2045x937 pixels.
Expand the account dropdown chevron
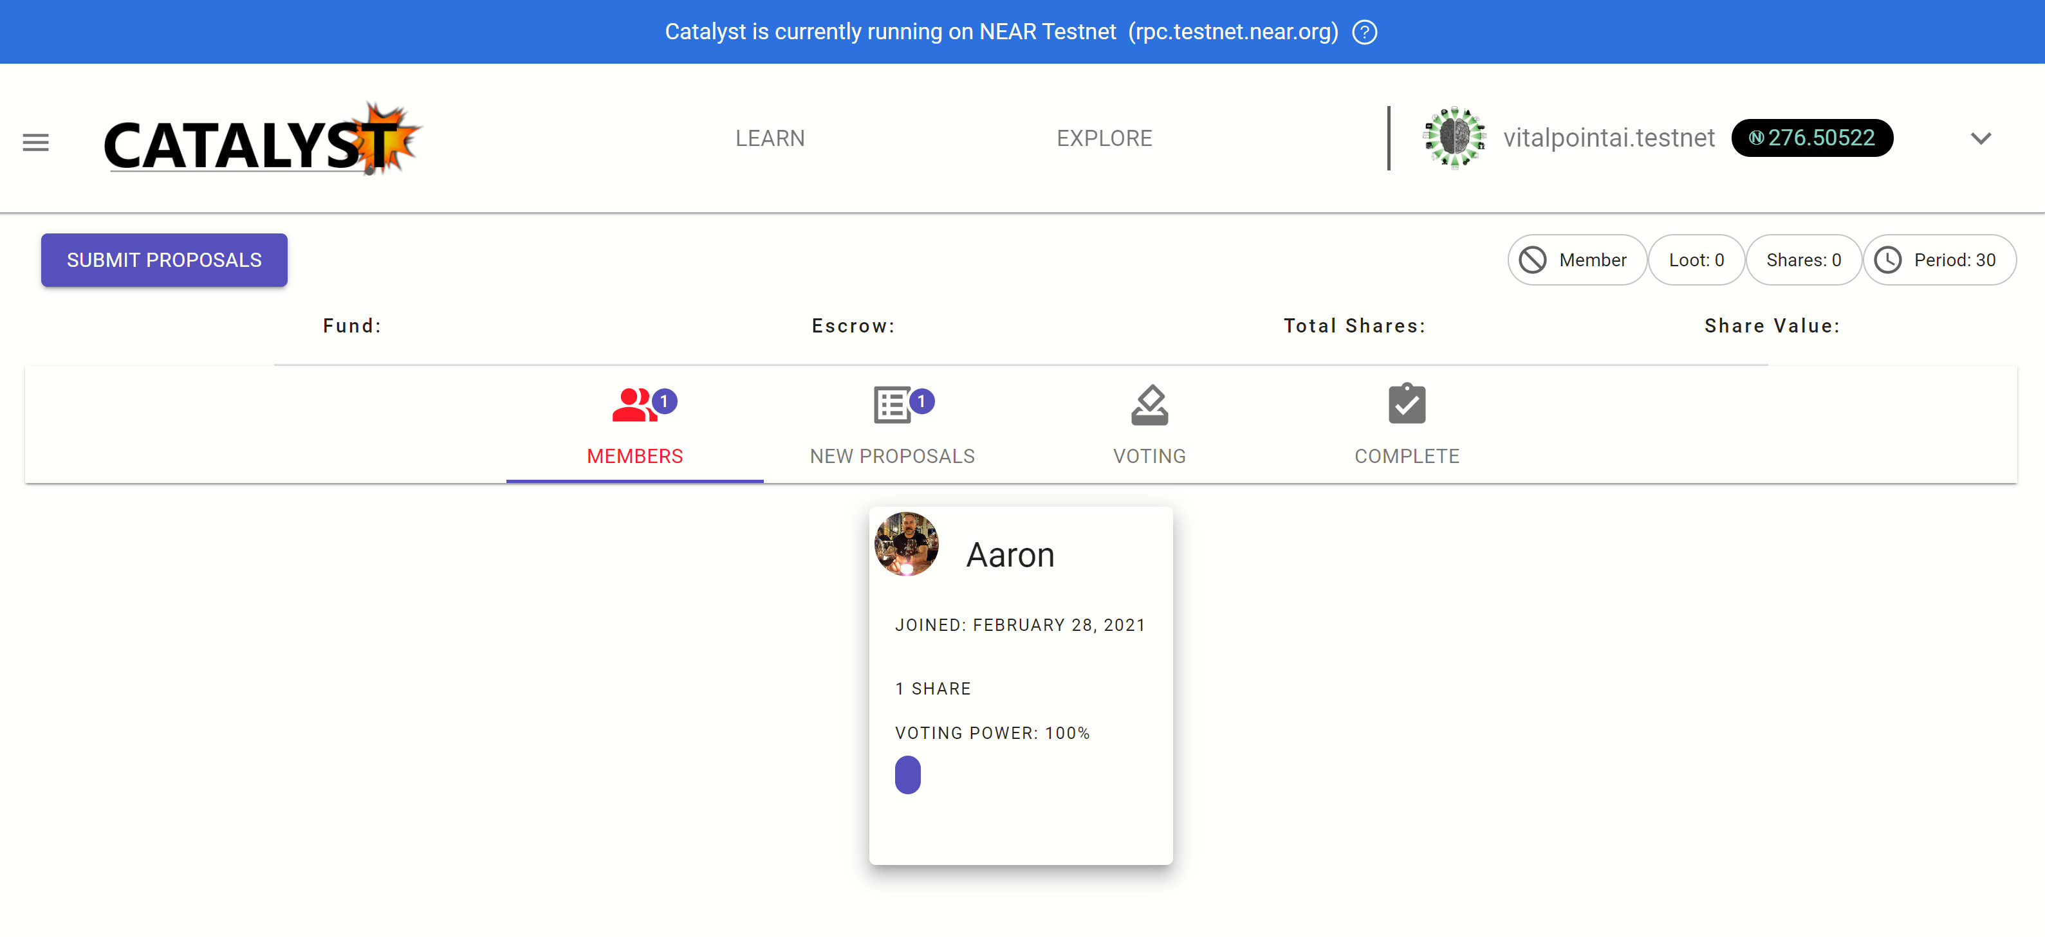(x=1981, y=139)
